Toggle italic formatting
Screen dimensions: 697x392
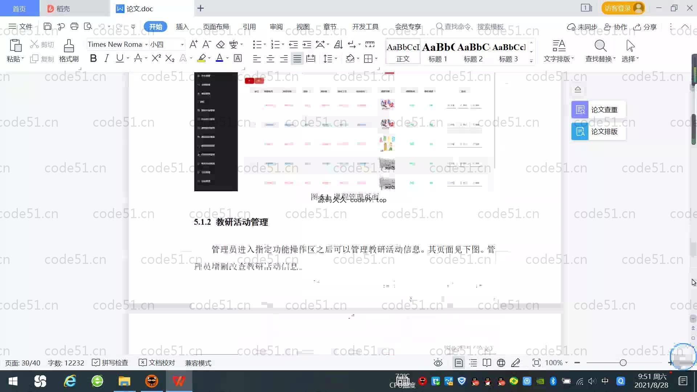(106, 58)
